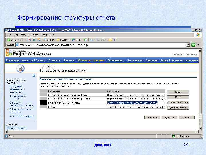Refresh the page with the Refresh icon
The image size is (206, 155).
pyautogui.click(x=34, y=40)
